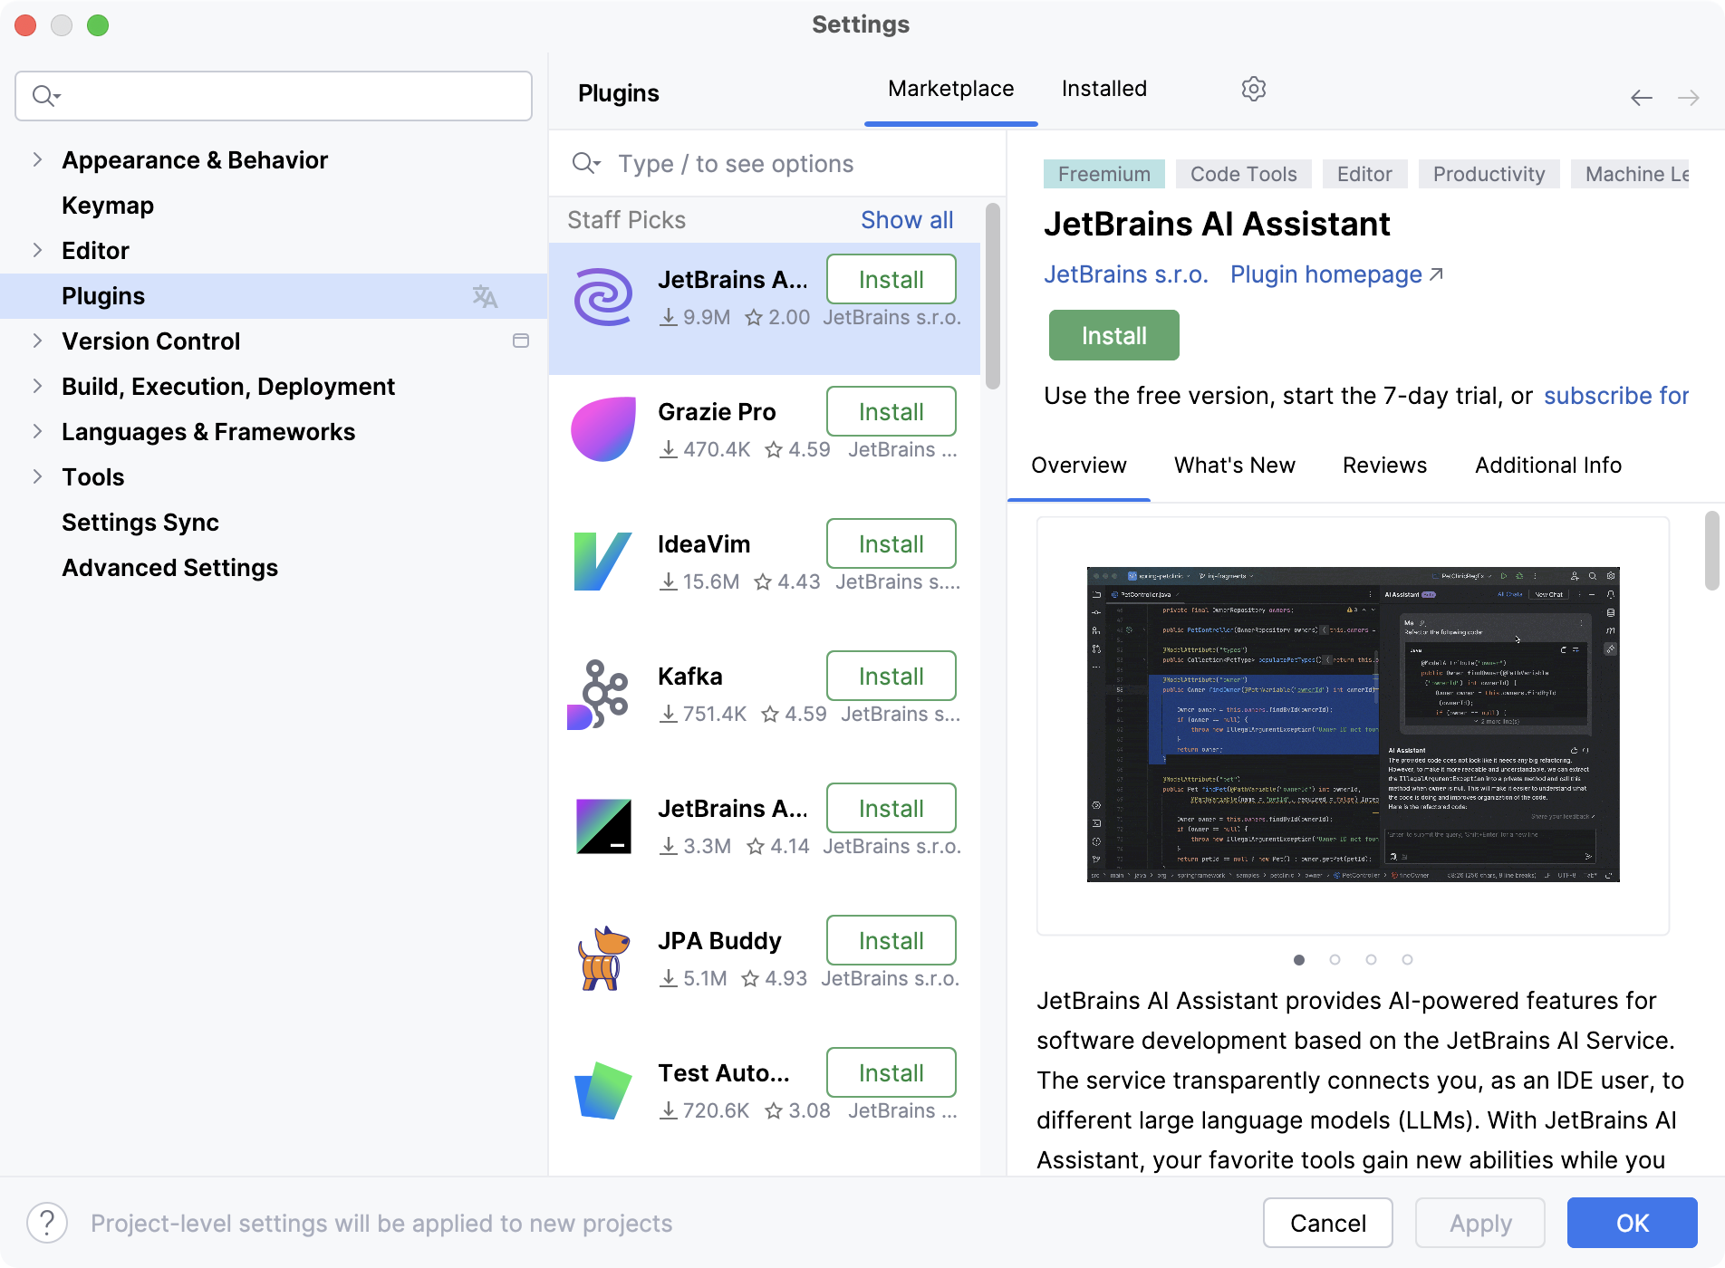The width and height of the screenshot is (1725, 1268).
Task: Click the JetBrains AI Assistant swirl plugin icon
Action: 603,295
